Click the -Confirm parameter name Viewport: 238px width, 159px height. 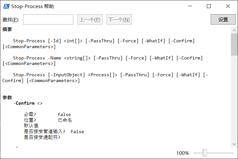point(25,103)
